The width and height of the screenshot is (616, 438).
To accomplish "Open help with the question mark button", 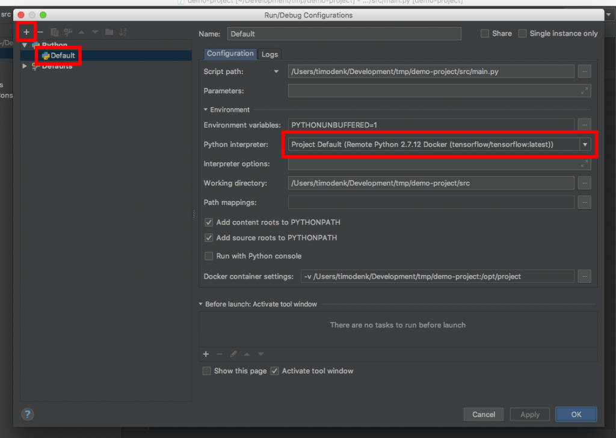I will 27,414.
